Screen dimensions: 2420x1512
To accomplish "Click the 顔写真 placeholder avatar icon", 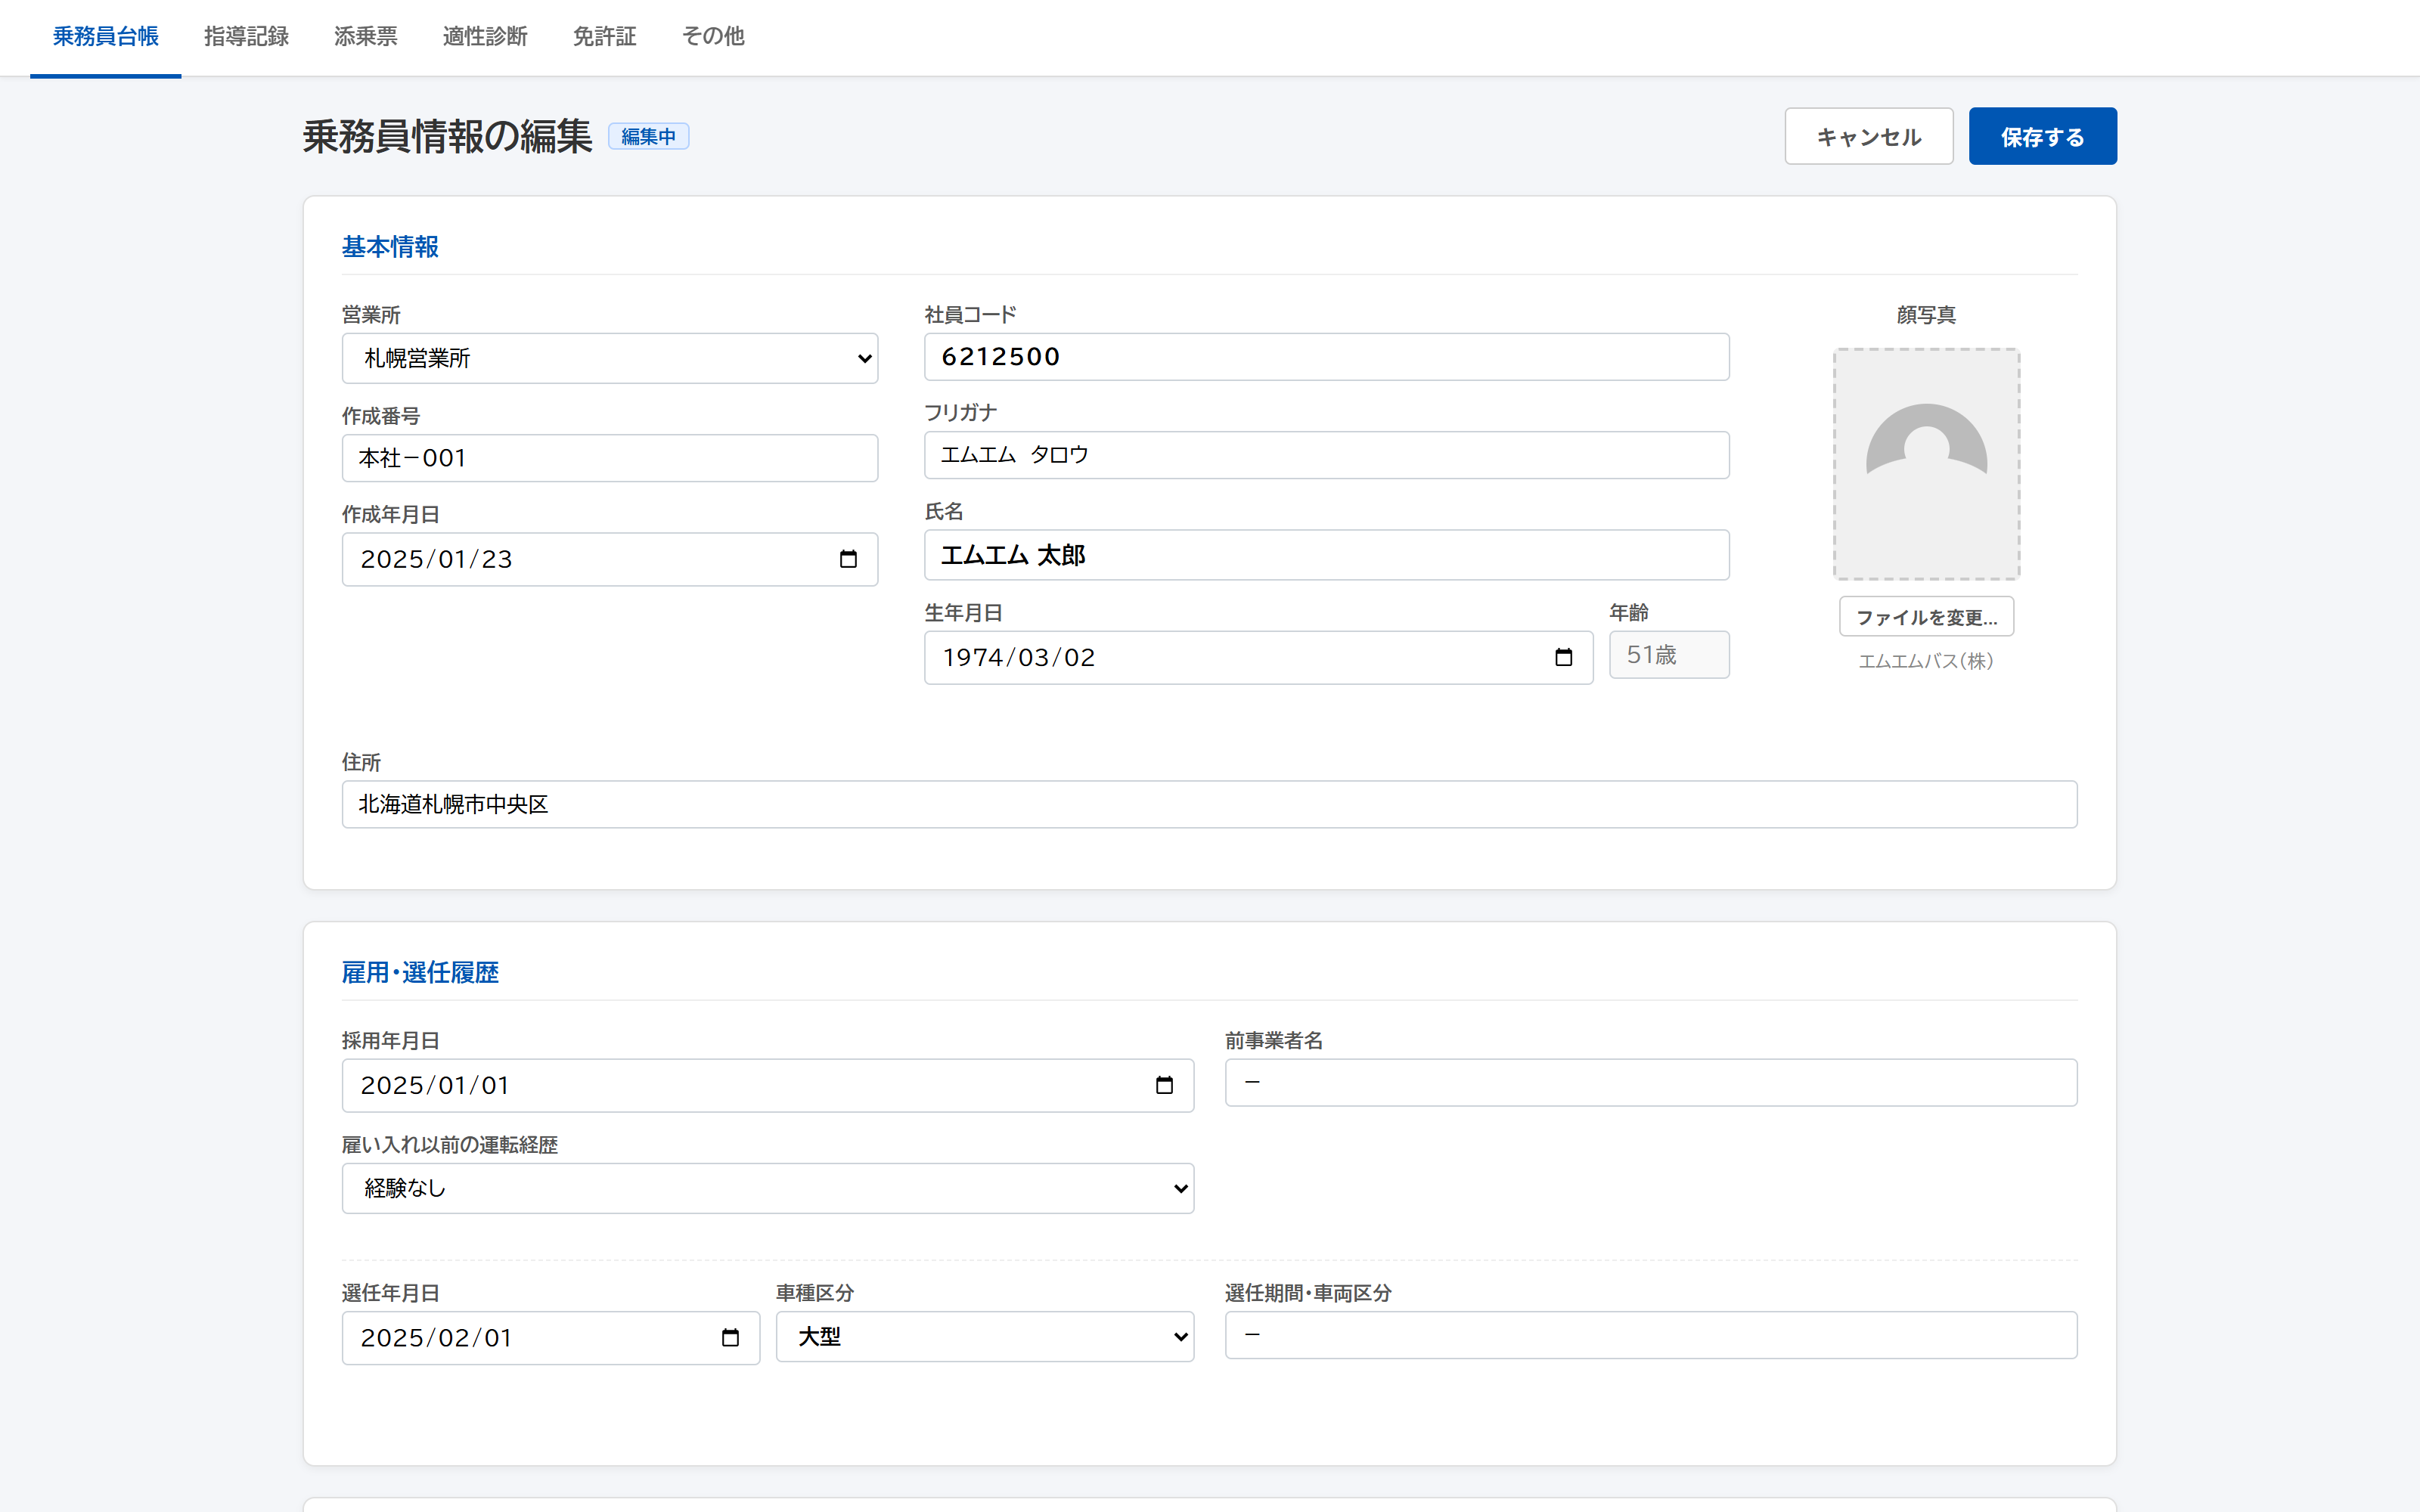I will point(1925,464).
